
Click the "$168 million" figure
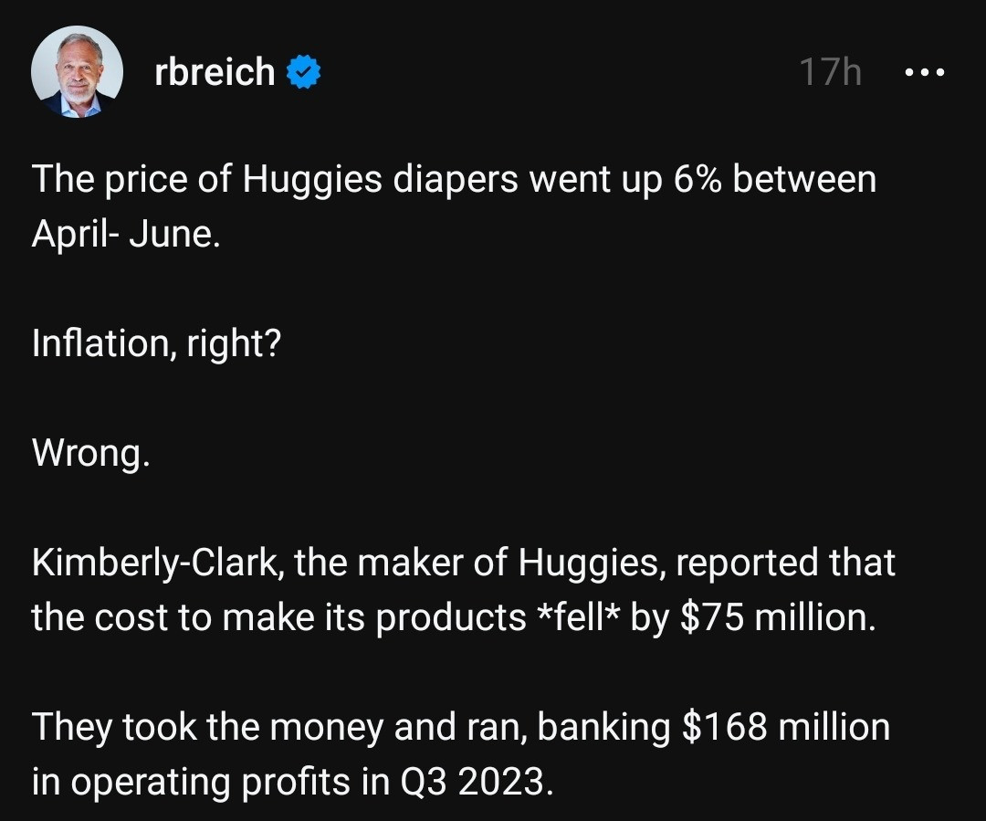click(x=786, y=727)
